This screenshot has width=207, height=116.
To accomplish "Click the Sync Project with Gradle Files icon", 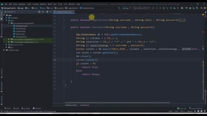I will point(190,8).
